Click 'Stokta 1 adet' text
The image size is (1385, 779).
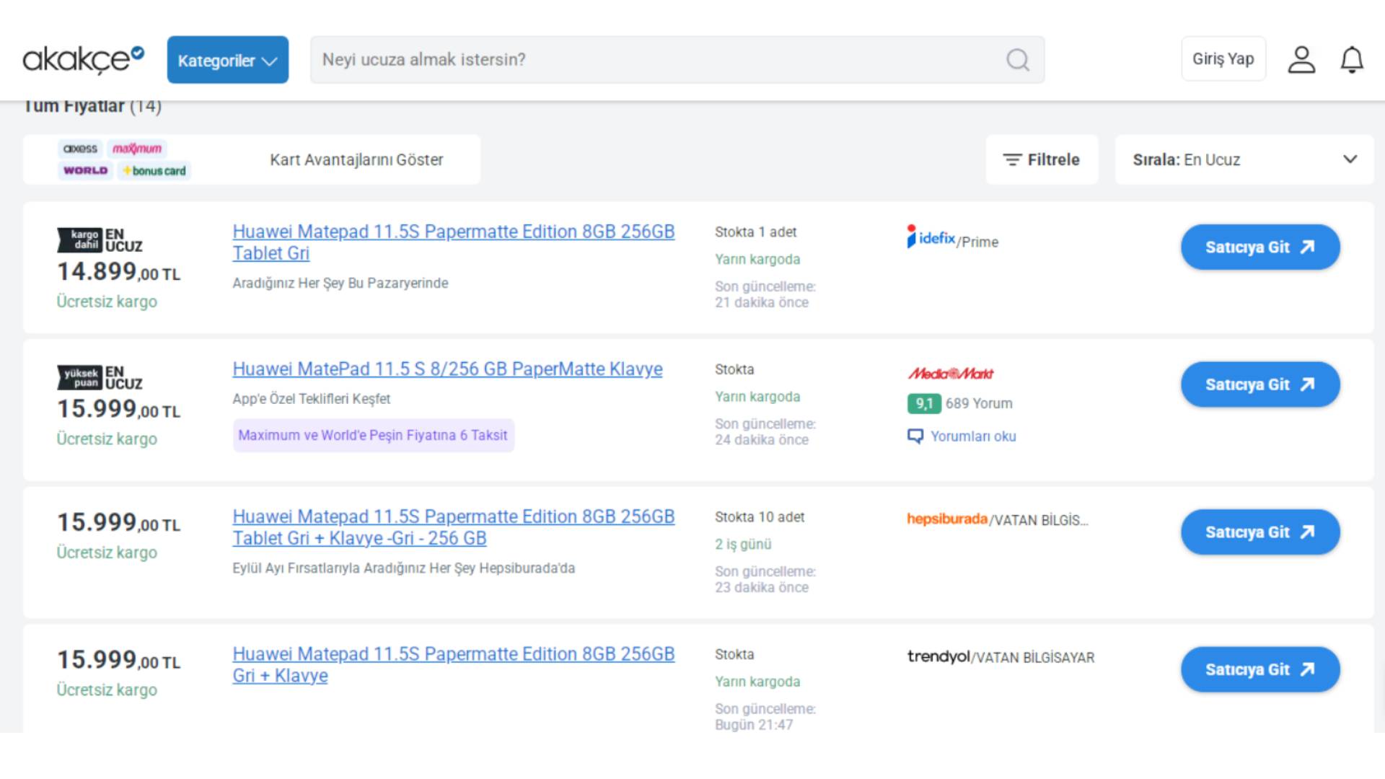[755, 232]
